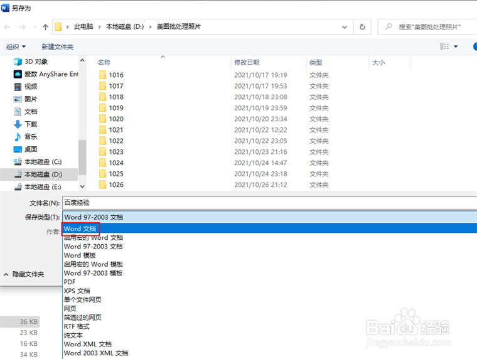Select folder 1020

point(111,119)
